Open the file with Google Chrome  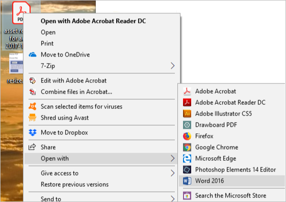[232, 148]
